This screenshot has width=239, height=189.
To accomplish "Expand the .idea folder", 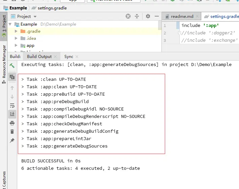I will click(x=16, y=38).
